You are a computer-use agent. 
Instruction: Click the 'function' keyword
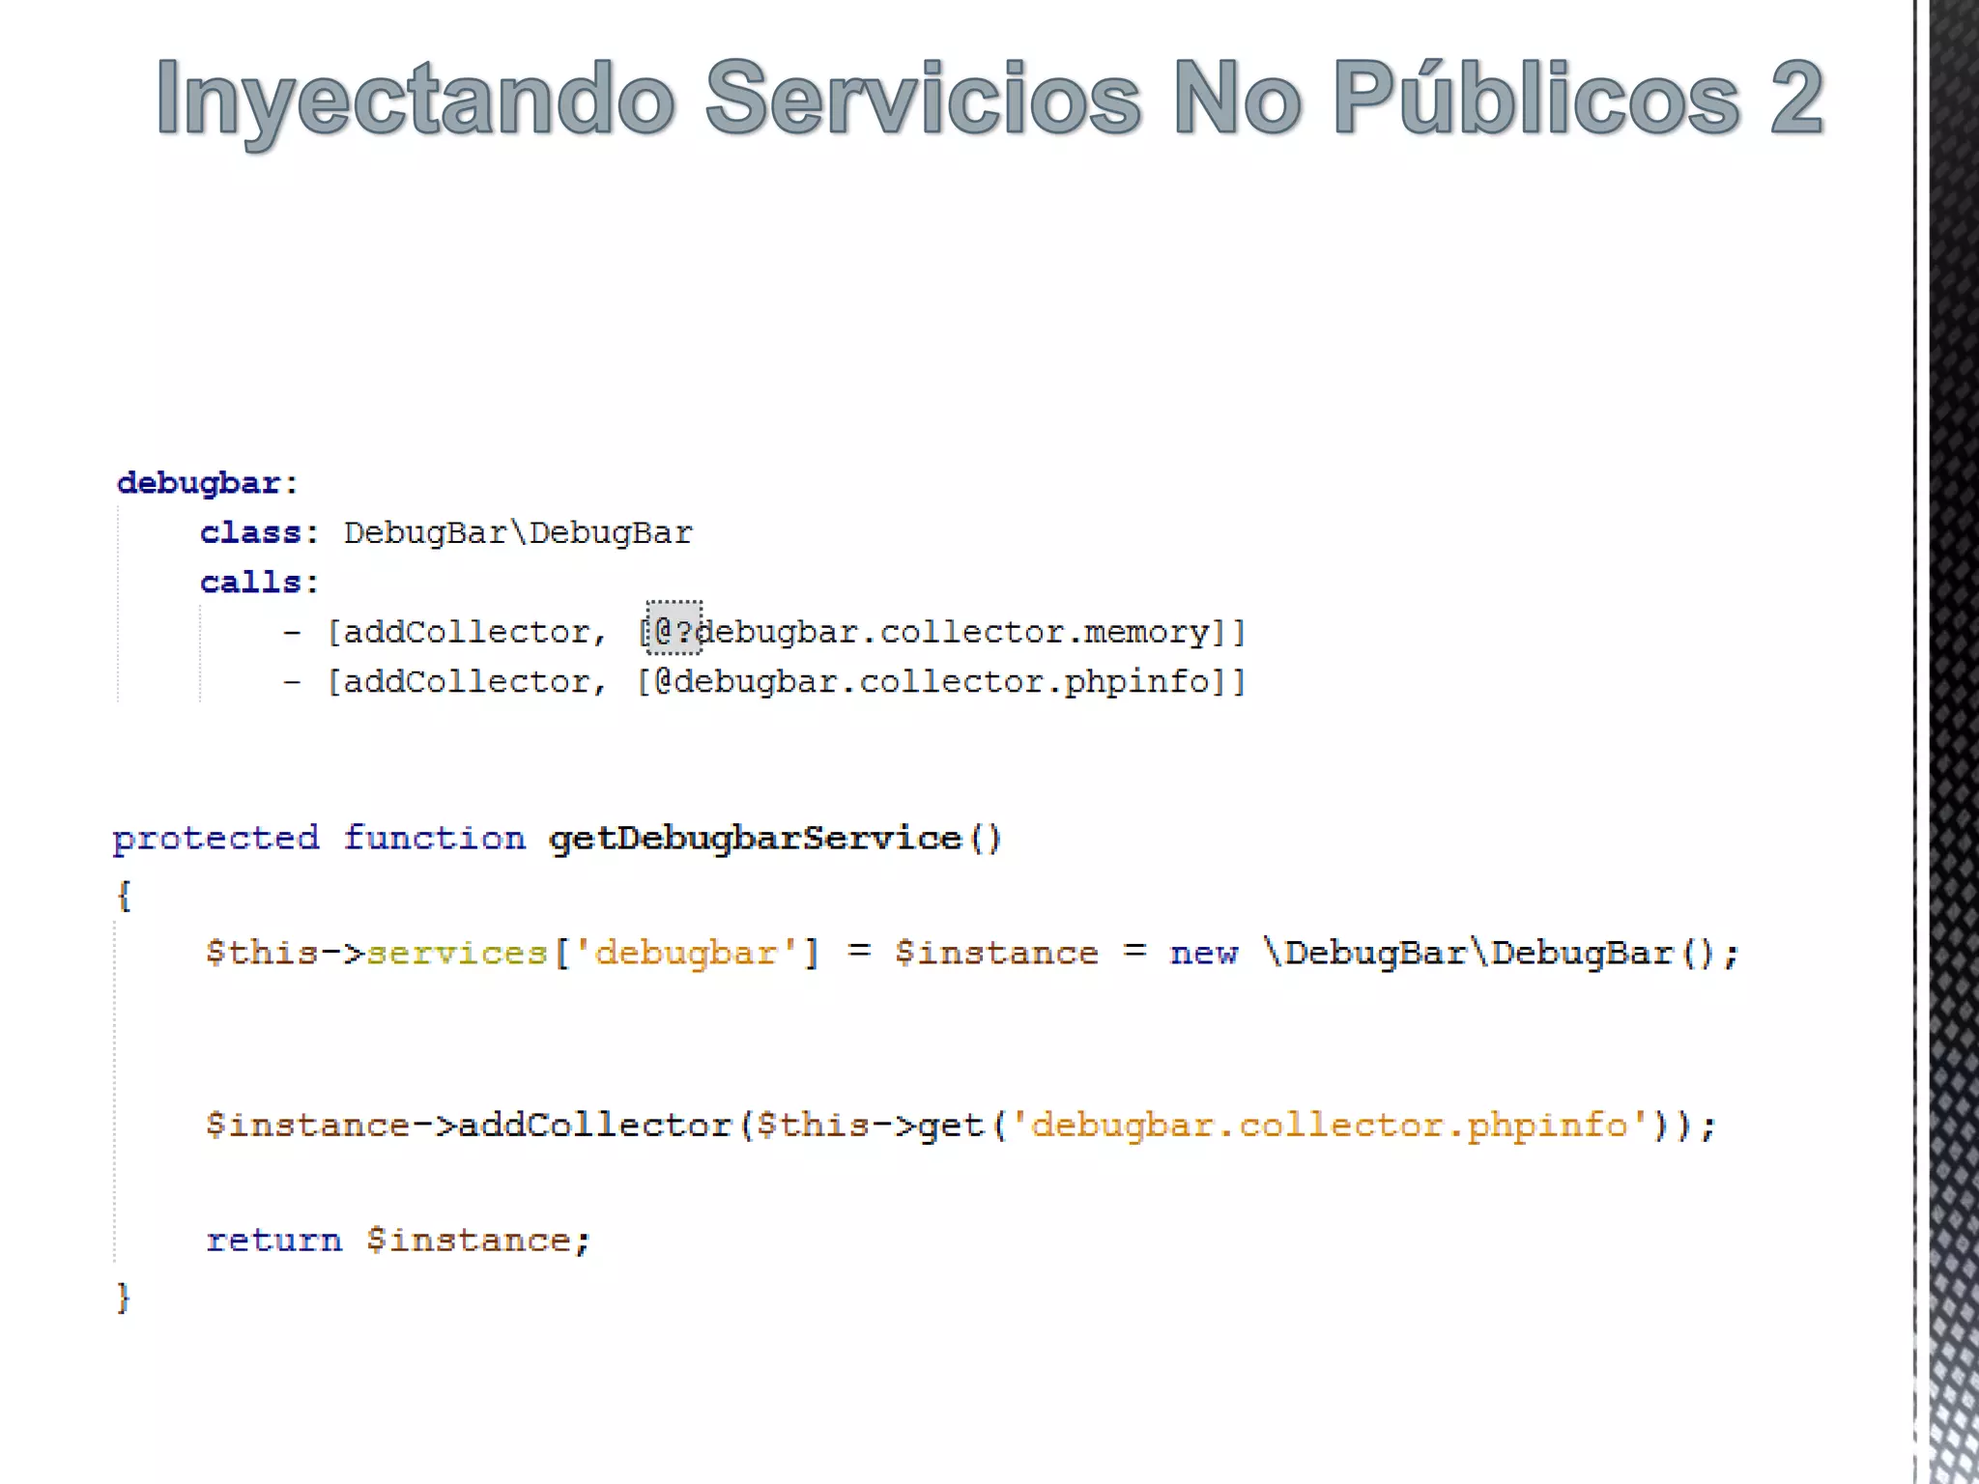434,838
